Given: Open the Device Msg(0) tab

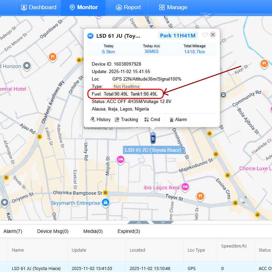Looking at the screenshot, I should 53,231.
